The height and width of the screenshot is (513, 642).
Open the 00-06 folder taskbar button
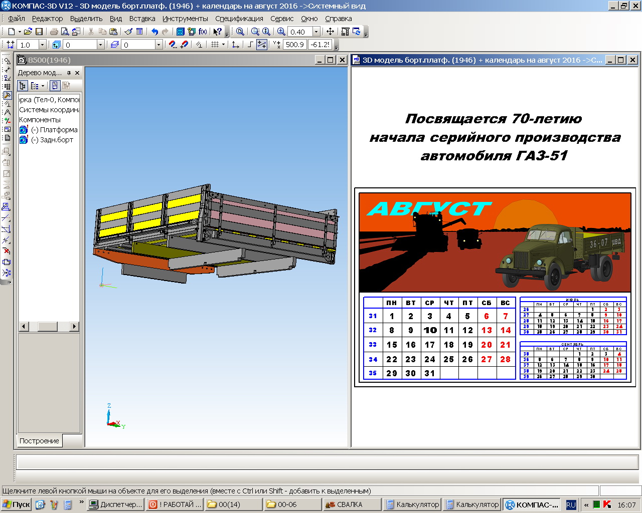click(293, 504)
